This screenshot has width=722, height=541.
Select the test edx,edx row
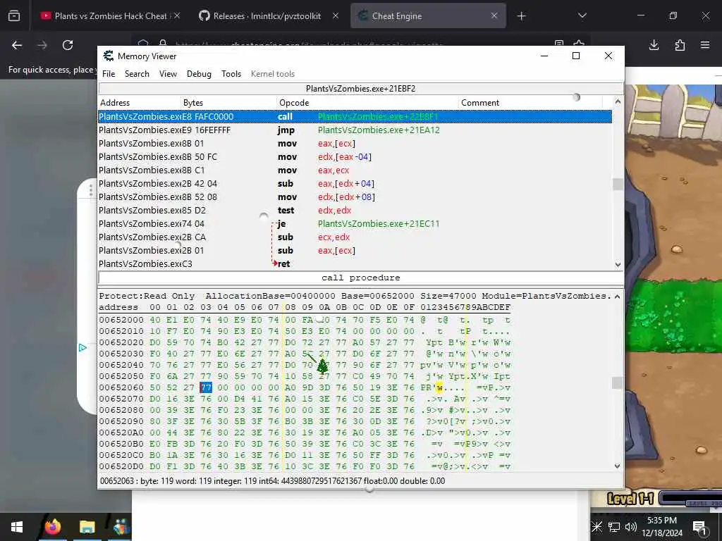point(355,210)
